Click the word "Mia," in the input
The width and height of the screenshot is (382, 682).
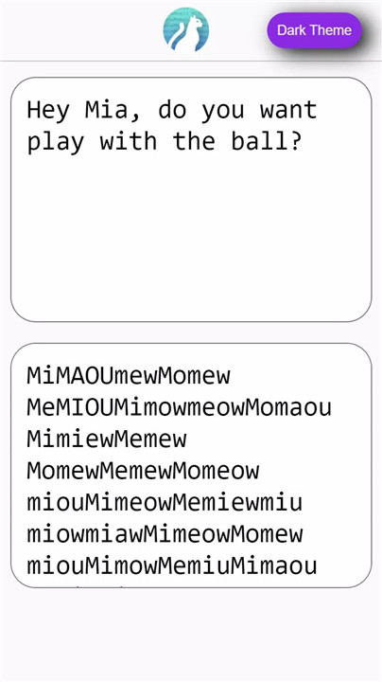point(113,110)
